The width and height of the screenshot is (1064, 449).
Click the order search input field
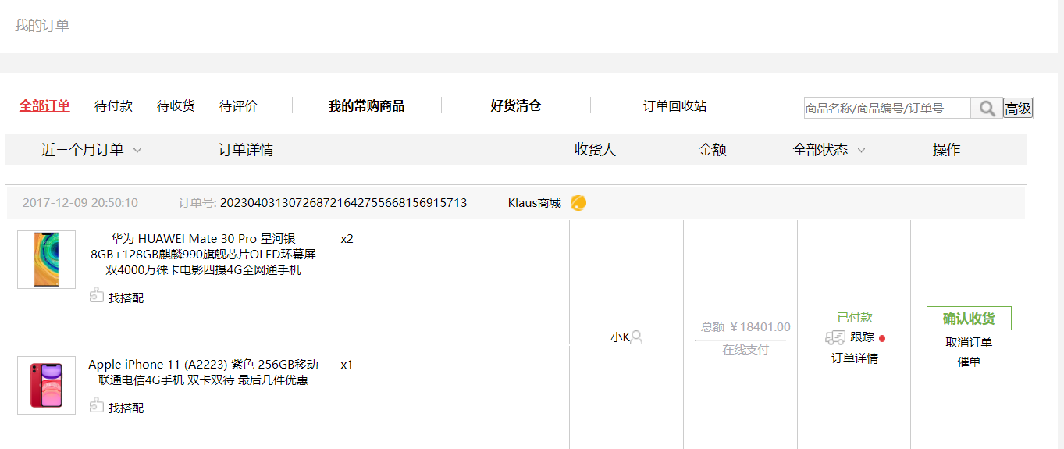(887, 108)
